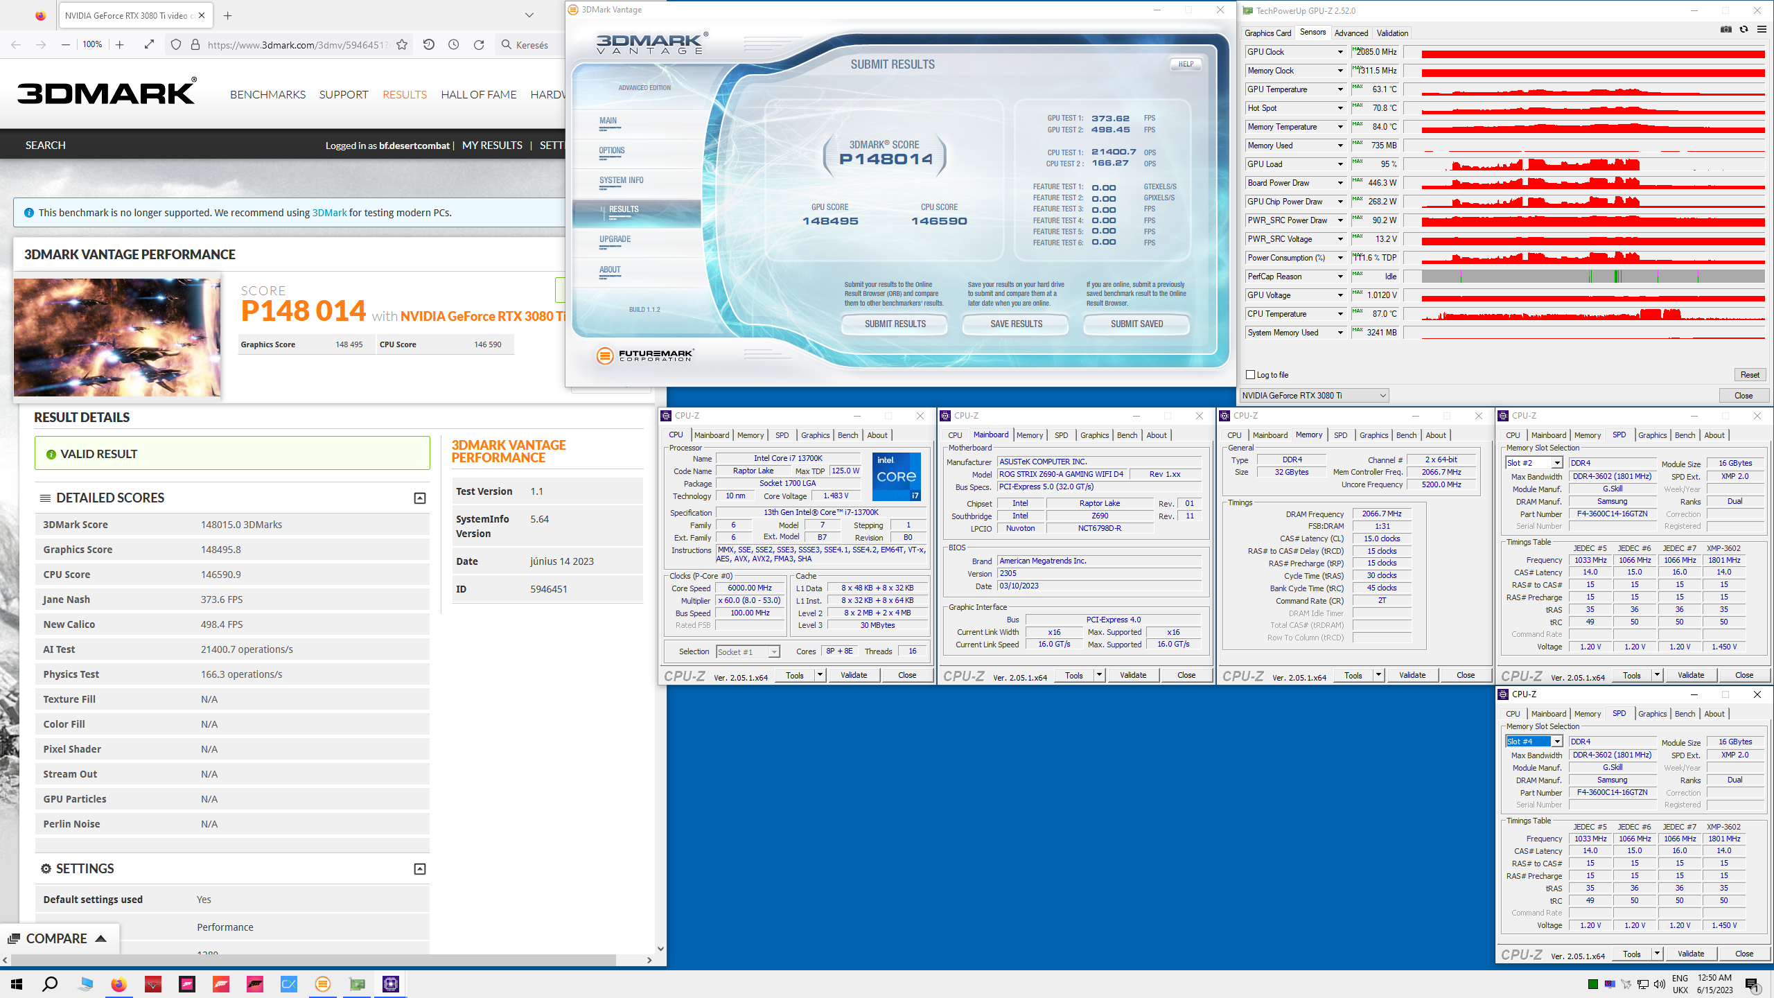
Task: Open Hall of Fame on 3DMark website
Action: pos(479,94)
